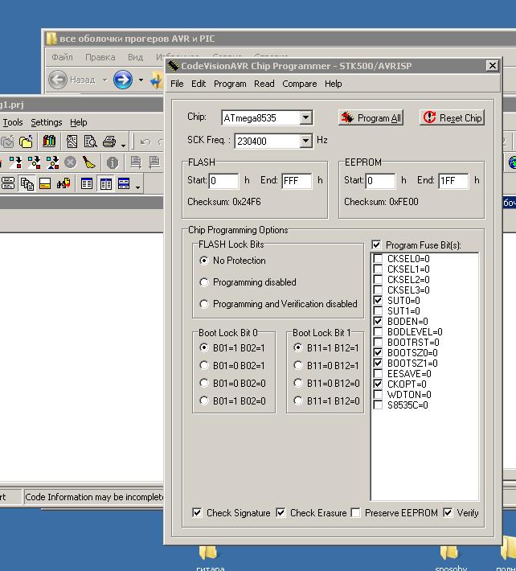
Task: Open Compare menu in Chip Programmer
Action: (x=300, y=84)
